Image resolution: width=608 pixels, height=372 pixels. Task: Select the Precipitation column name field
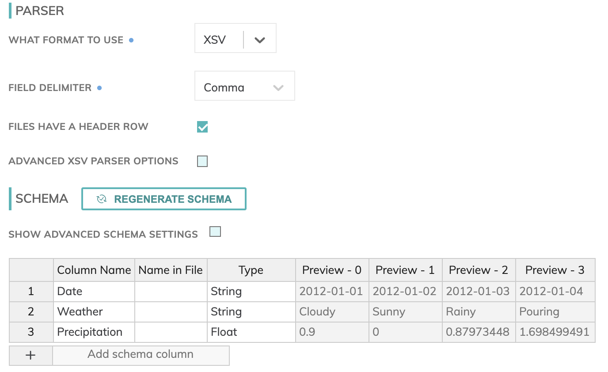(x=94, y=332)
